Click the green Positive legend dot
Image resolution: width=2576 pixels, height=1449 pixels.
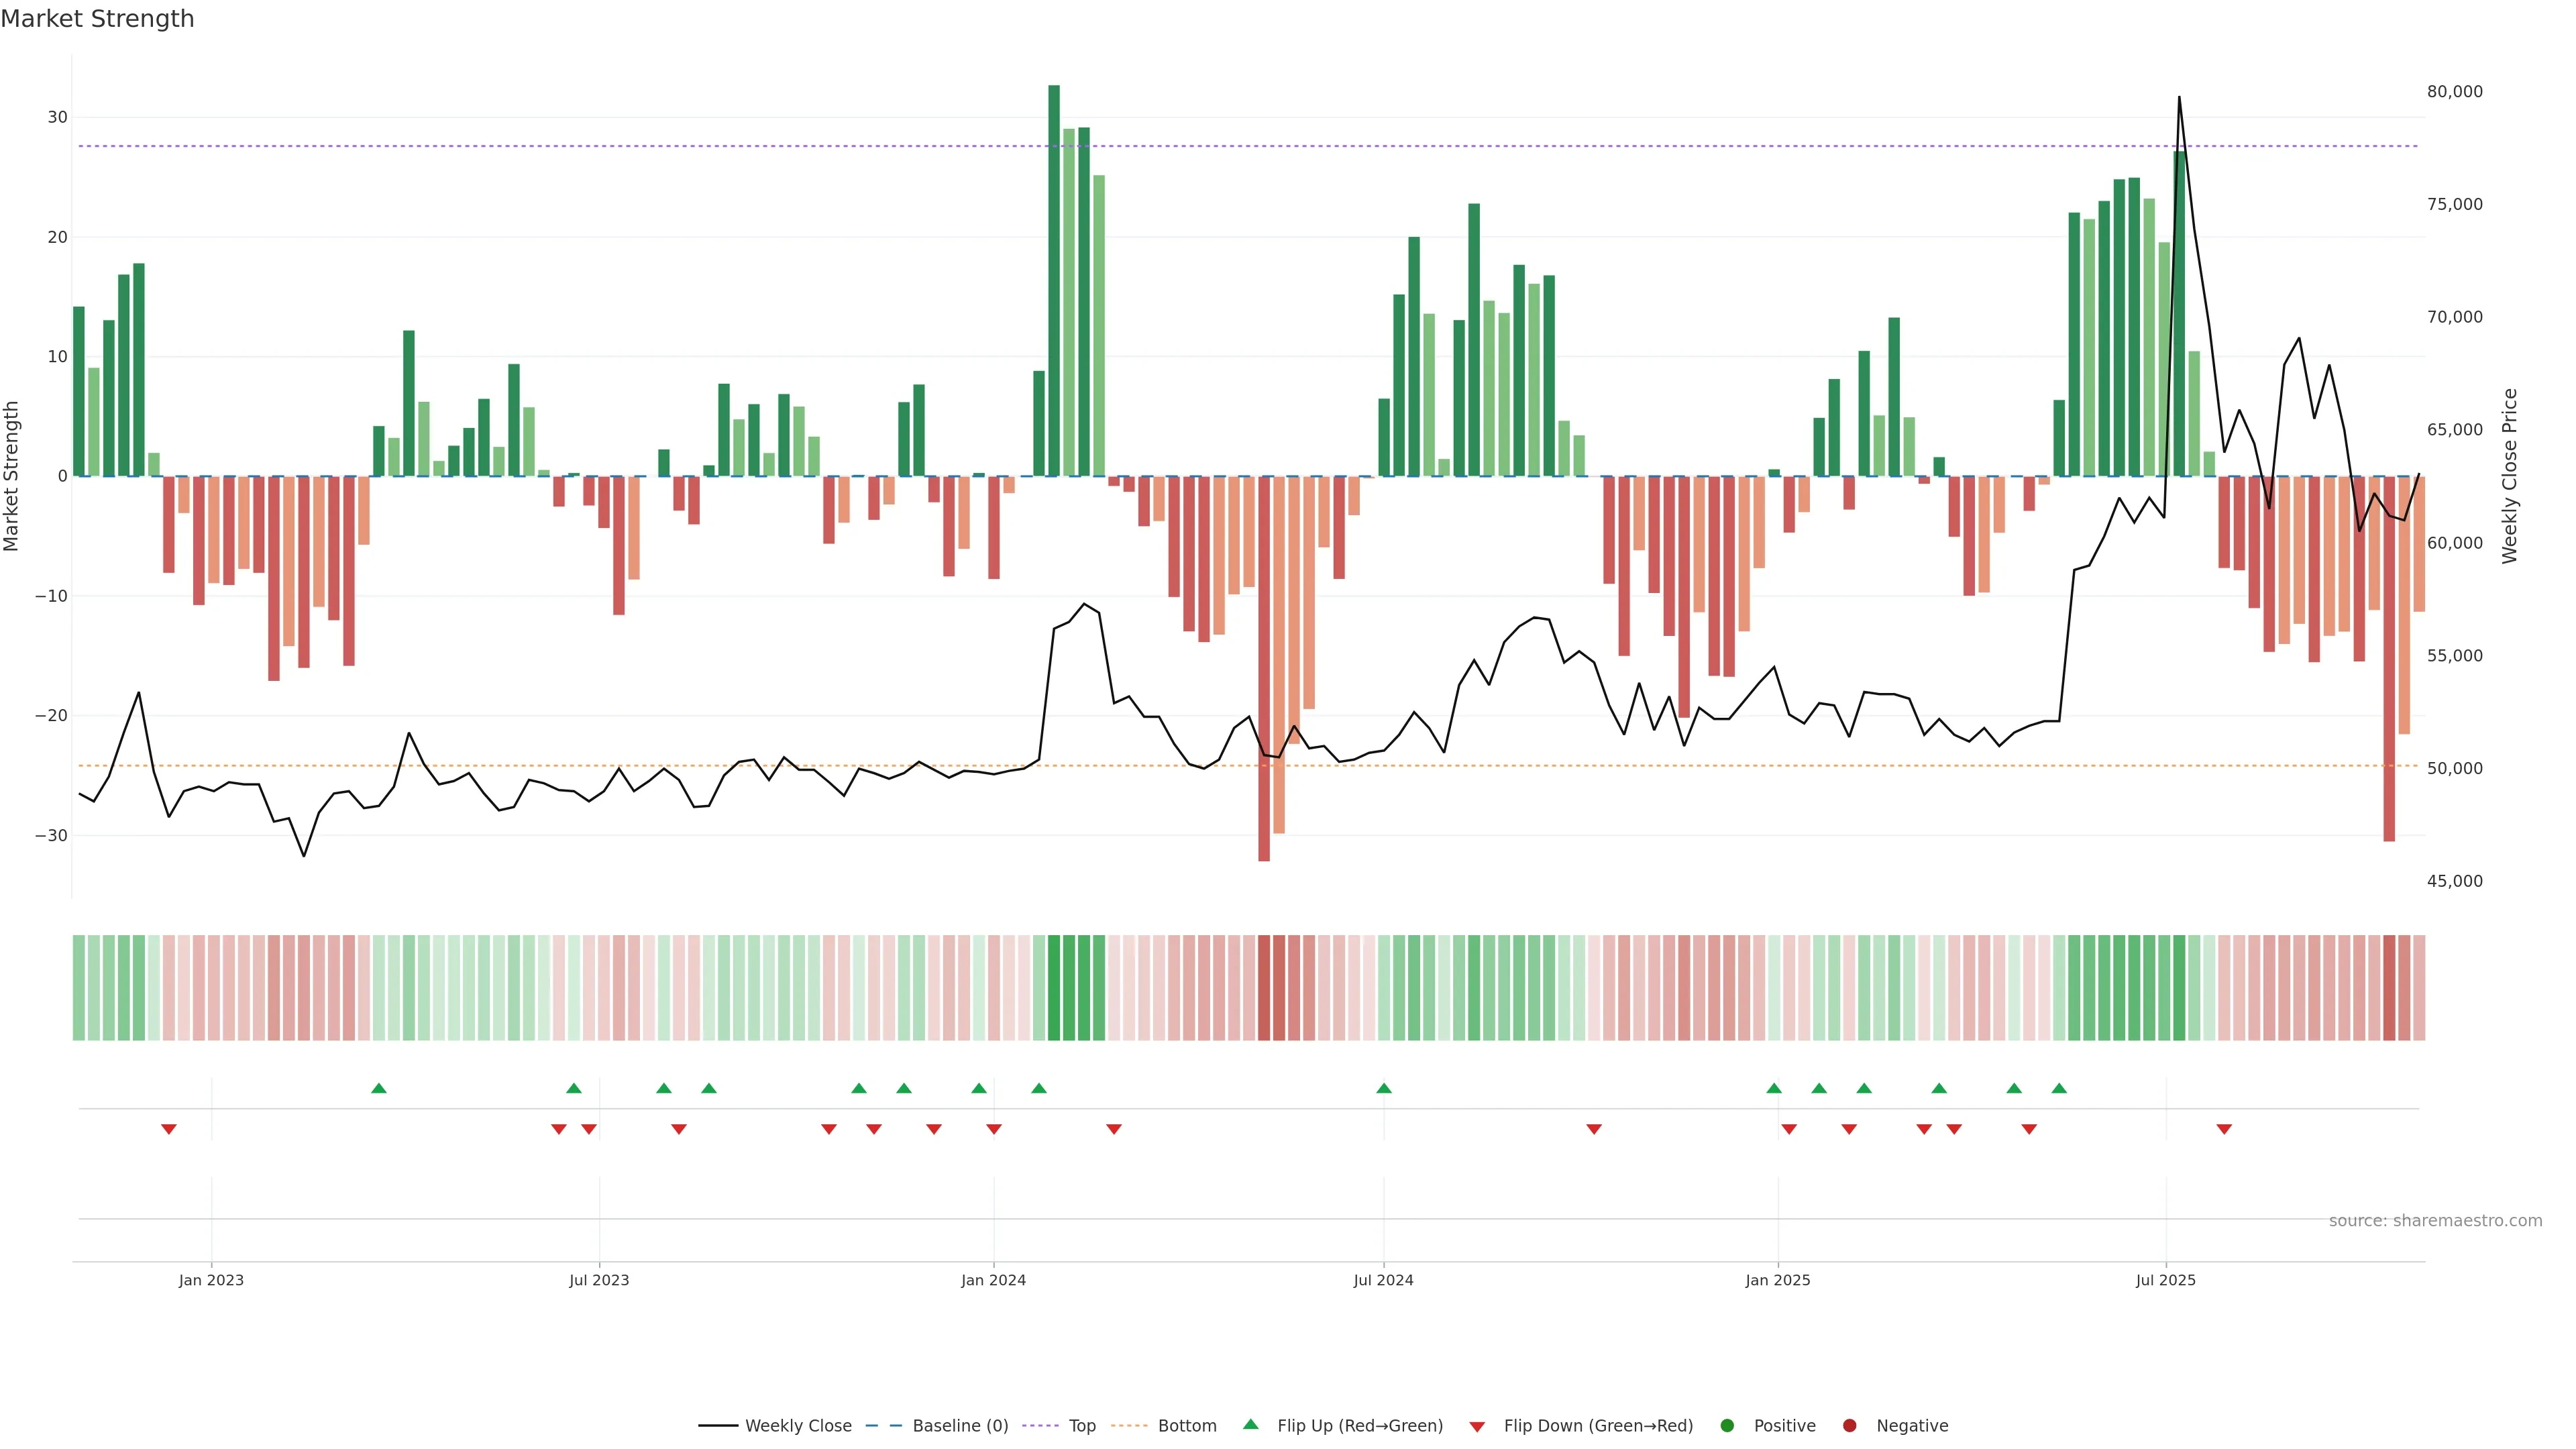(1727, 1426)
